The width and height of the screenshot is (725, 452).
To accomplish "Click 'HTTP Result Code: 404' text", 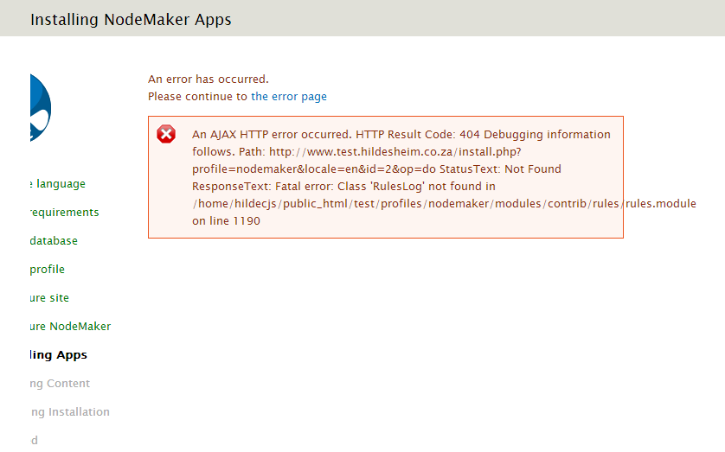I will (418, 134).
